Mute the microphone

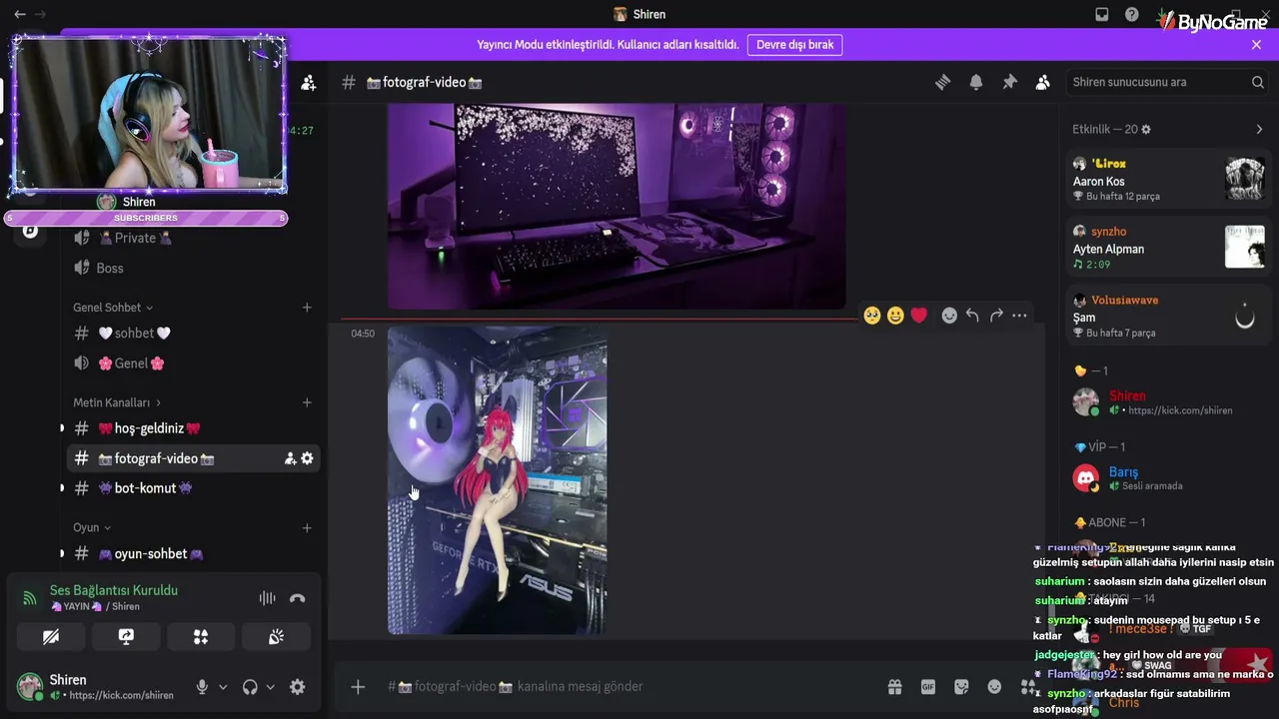point(202,687)
